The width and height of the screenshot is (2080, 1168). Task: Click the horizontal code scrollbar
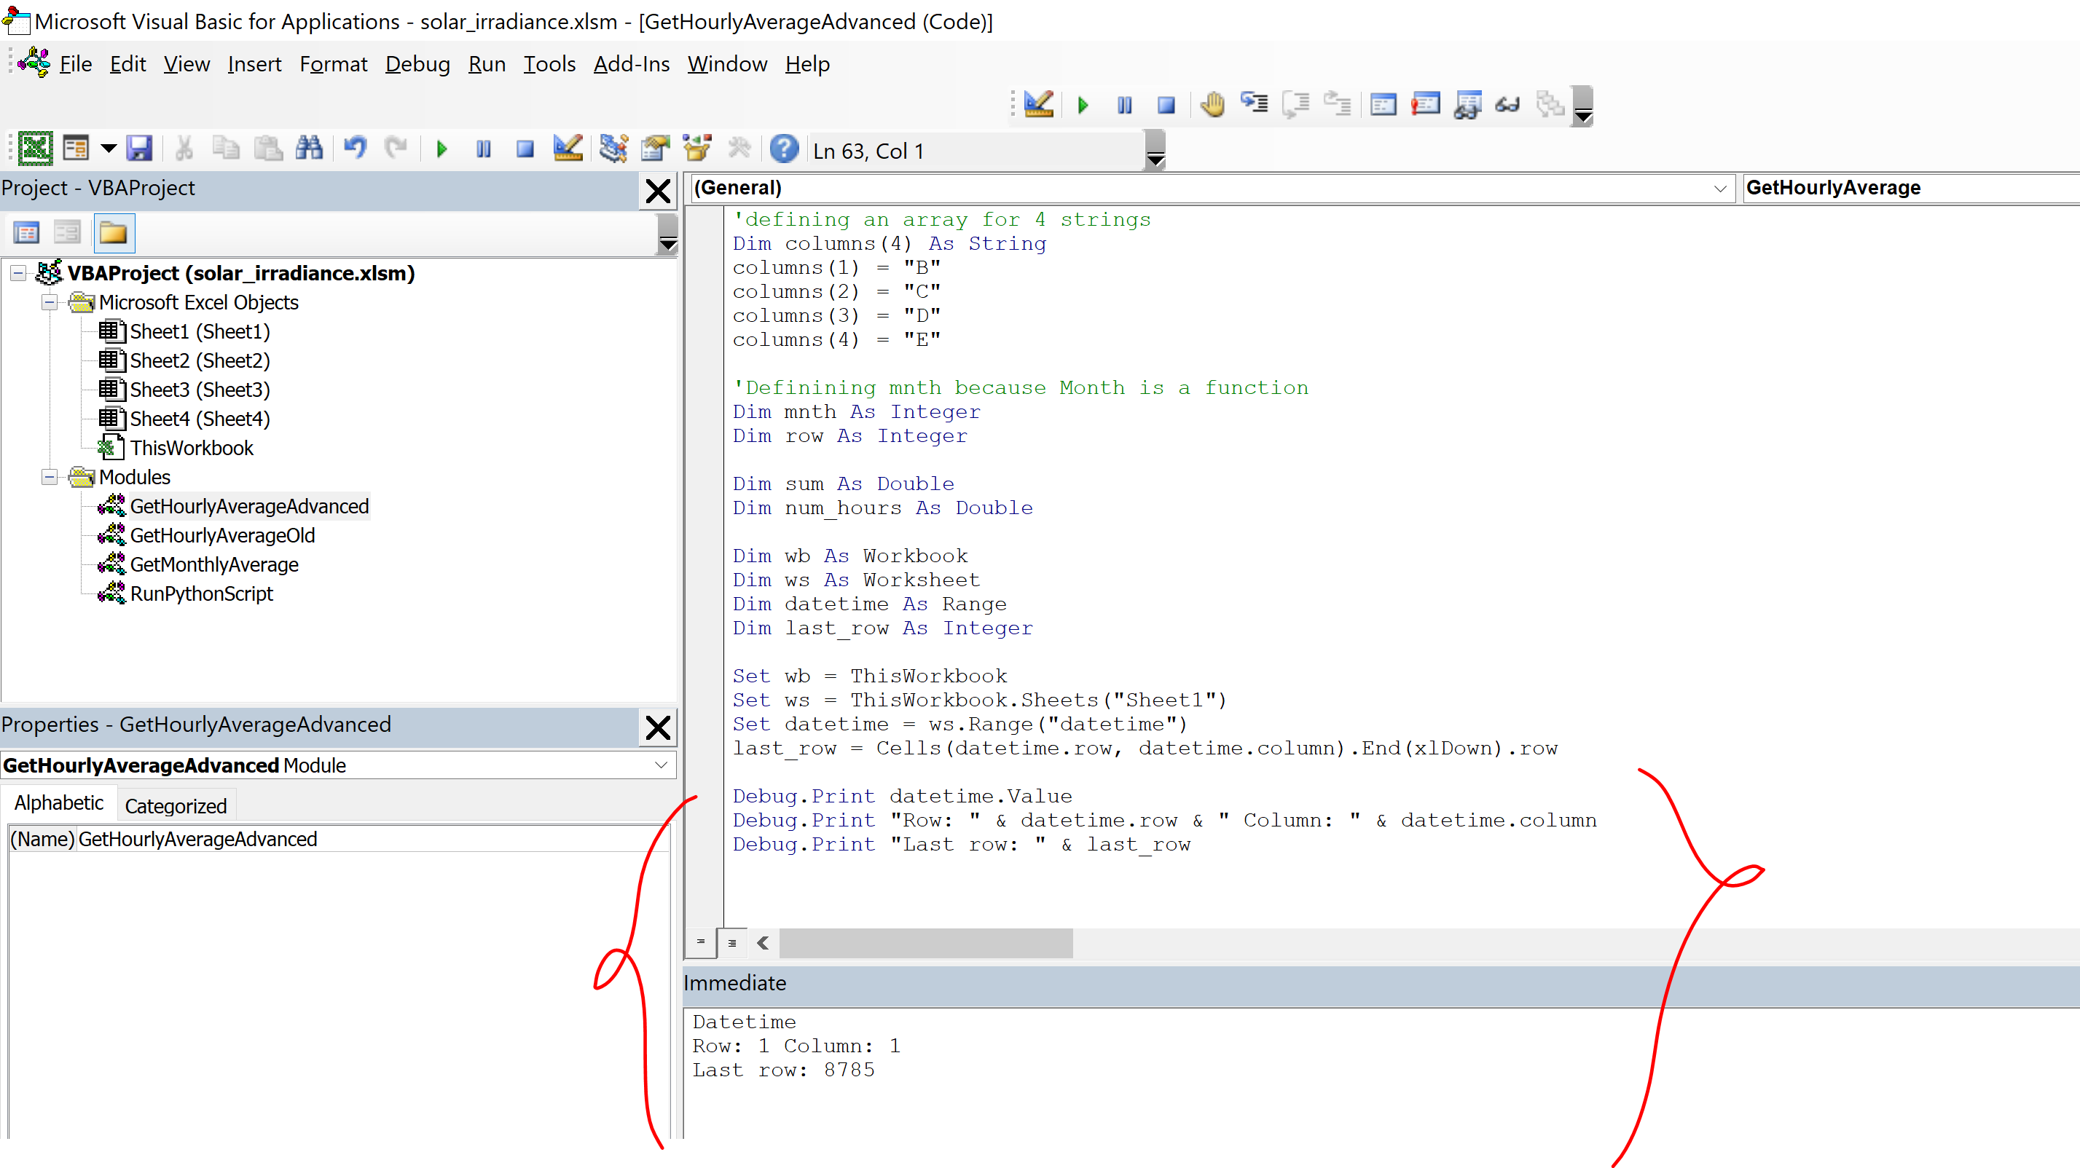(925, 942)
